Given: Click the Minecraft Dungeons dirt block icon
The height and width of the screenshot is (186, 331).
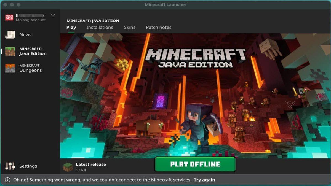Looking at the screenshot, I should pyautogui.click(x=10, y=68).
